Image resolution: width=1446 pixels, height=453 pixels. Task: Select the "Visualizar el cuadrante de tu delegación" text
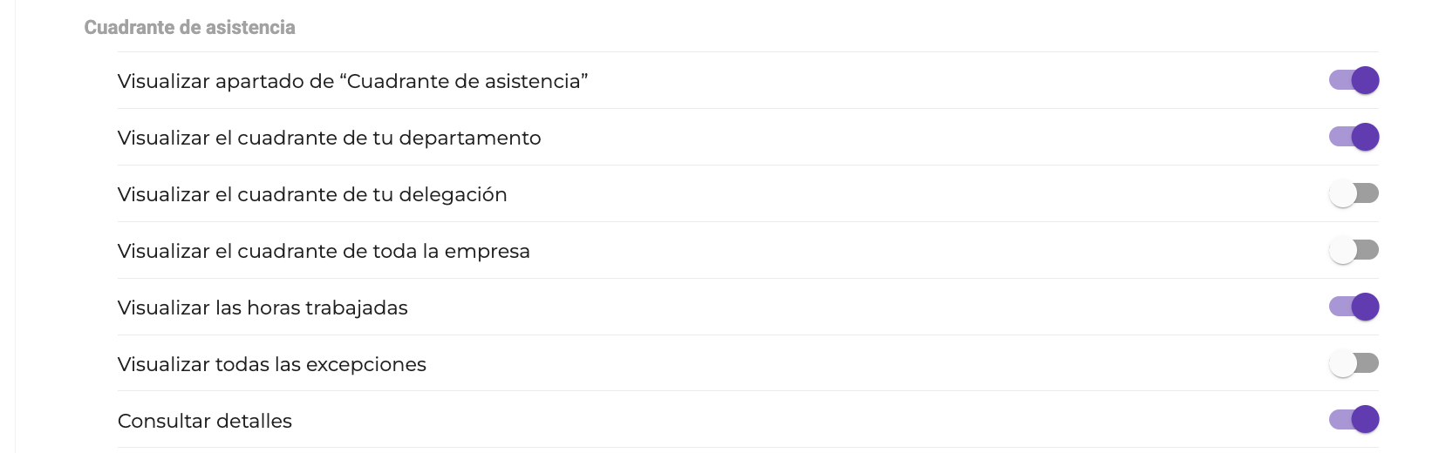pos(312,194)
